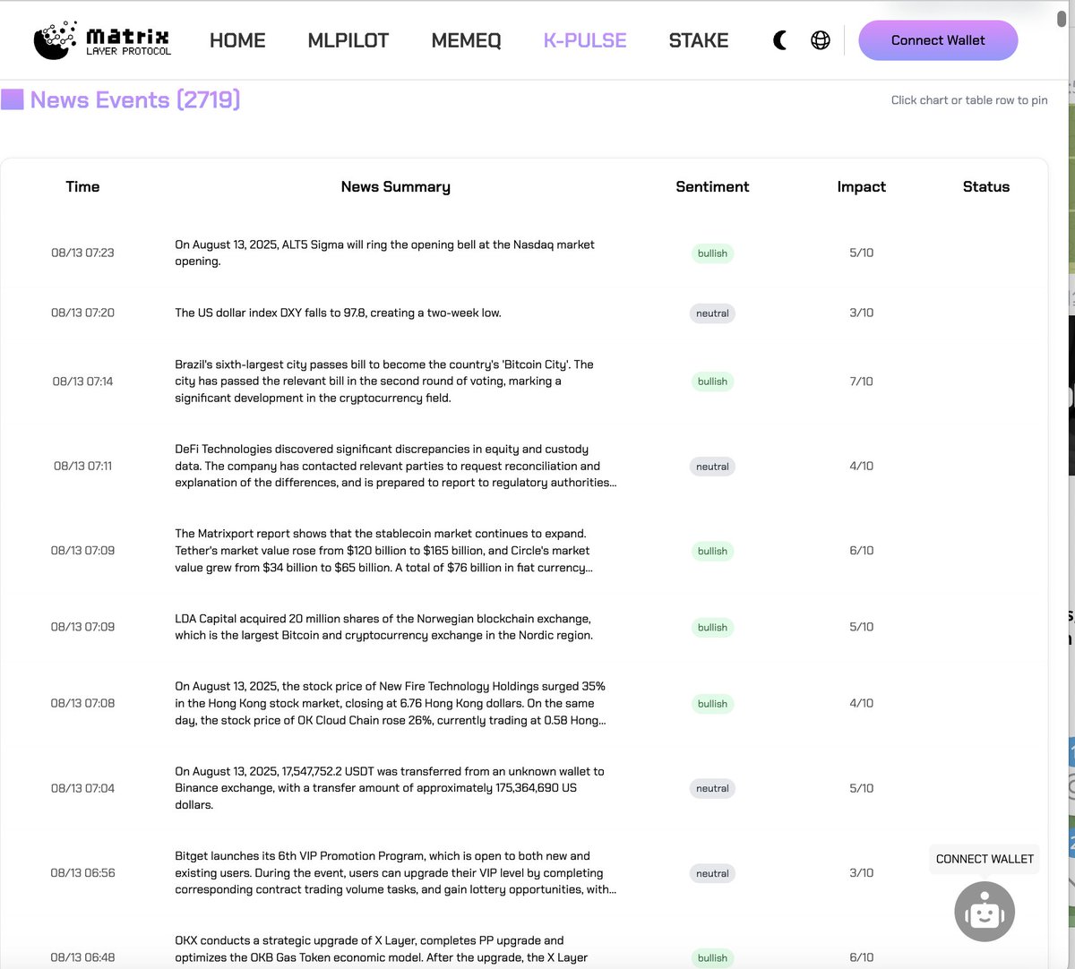Click the globe language icon
Screen dimensions: 1075x969
[x=820, y=39]
